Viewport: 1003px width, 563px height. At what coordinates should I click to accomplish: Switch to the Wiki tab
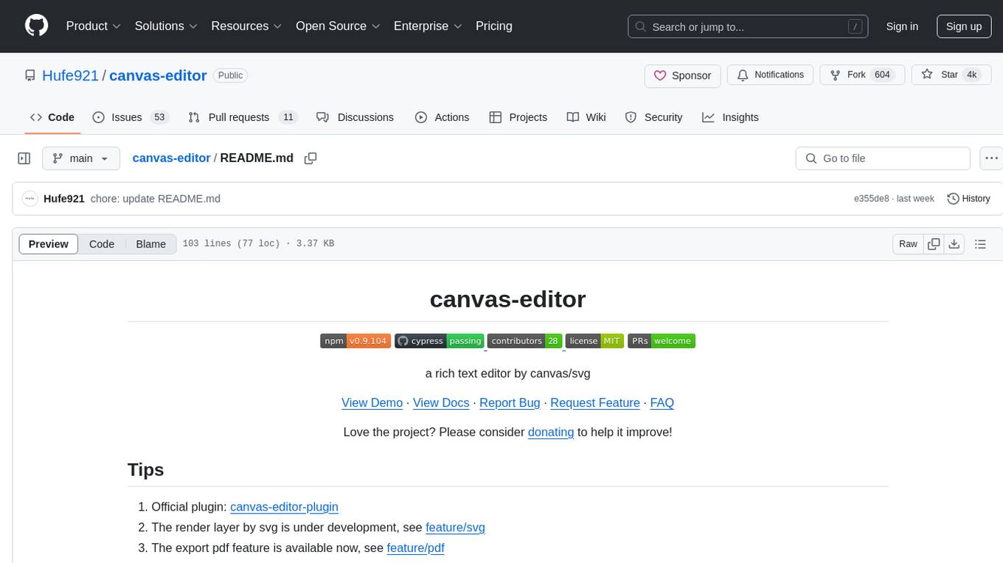coord(586,117)
